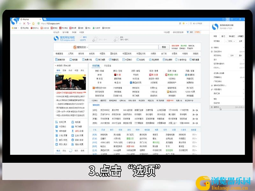
Task: Click 全屏 fullscreen button in menu
Action: pos(241,41)
